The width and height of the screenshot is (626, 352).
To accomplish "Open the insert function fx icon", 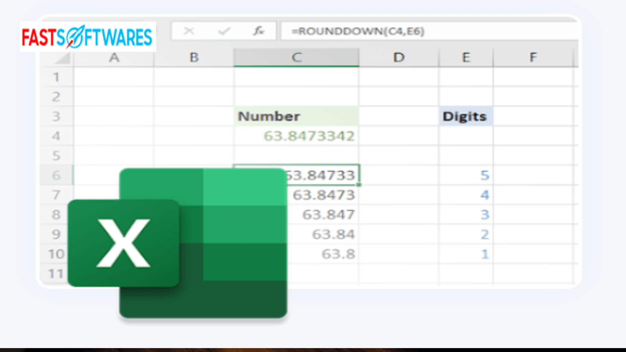I will (258, 31).
